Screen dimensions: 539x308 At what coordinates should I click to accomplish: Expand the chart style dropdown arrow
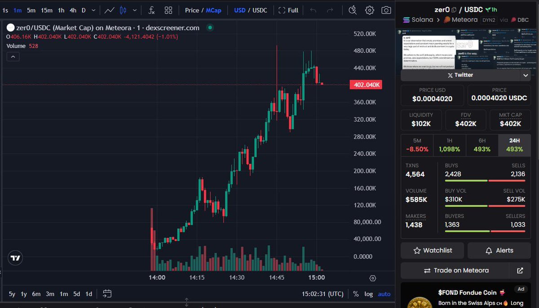click(134, 10)
